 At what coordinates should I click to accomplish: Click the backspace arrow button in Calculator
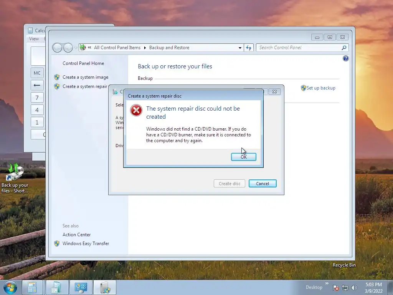[x=37, y=85]
